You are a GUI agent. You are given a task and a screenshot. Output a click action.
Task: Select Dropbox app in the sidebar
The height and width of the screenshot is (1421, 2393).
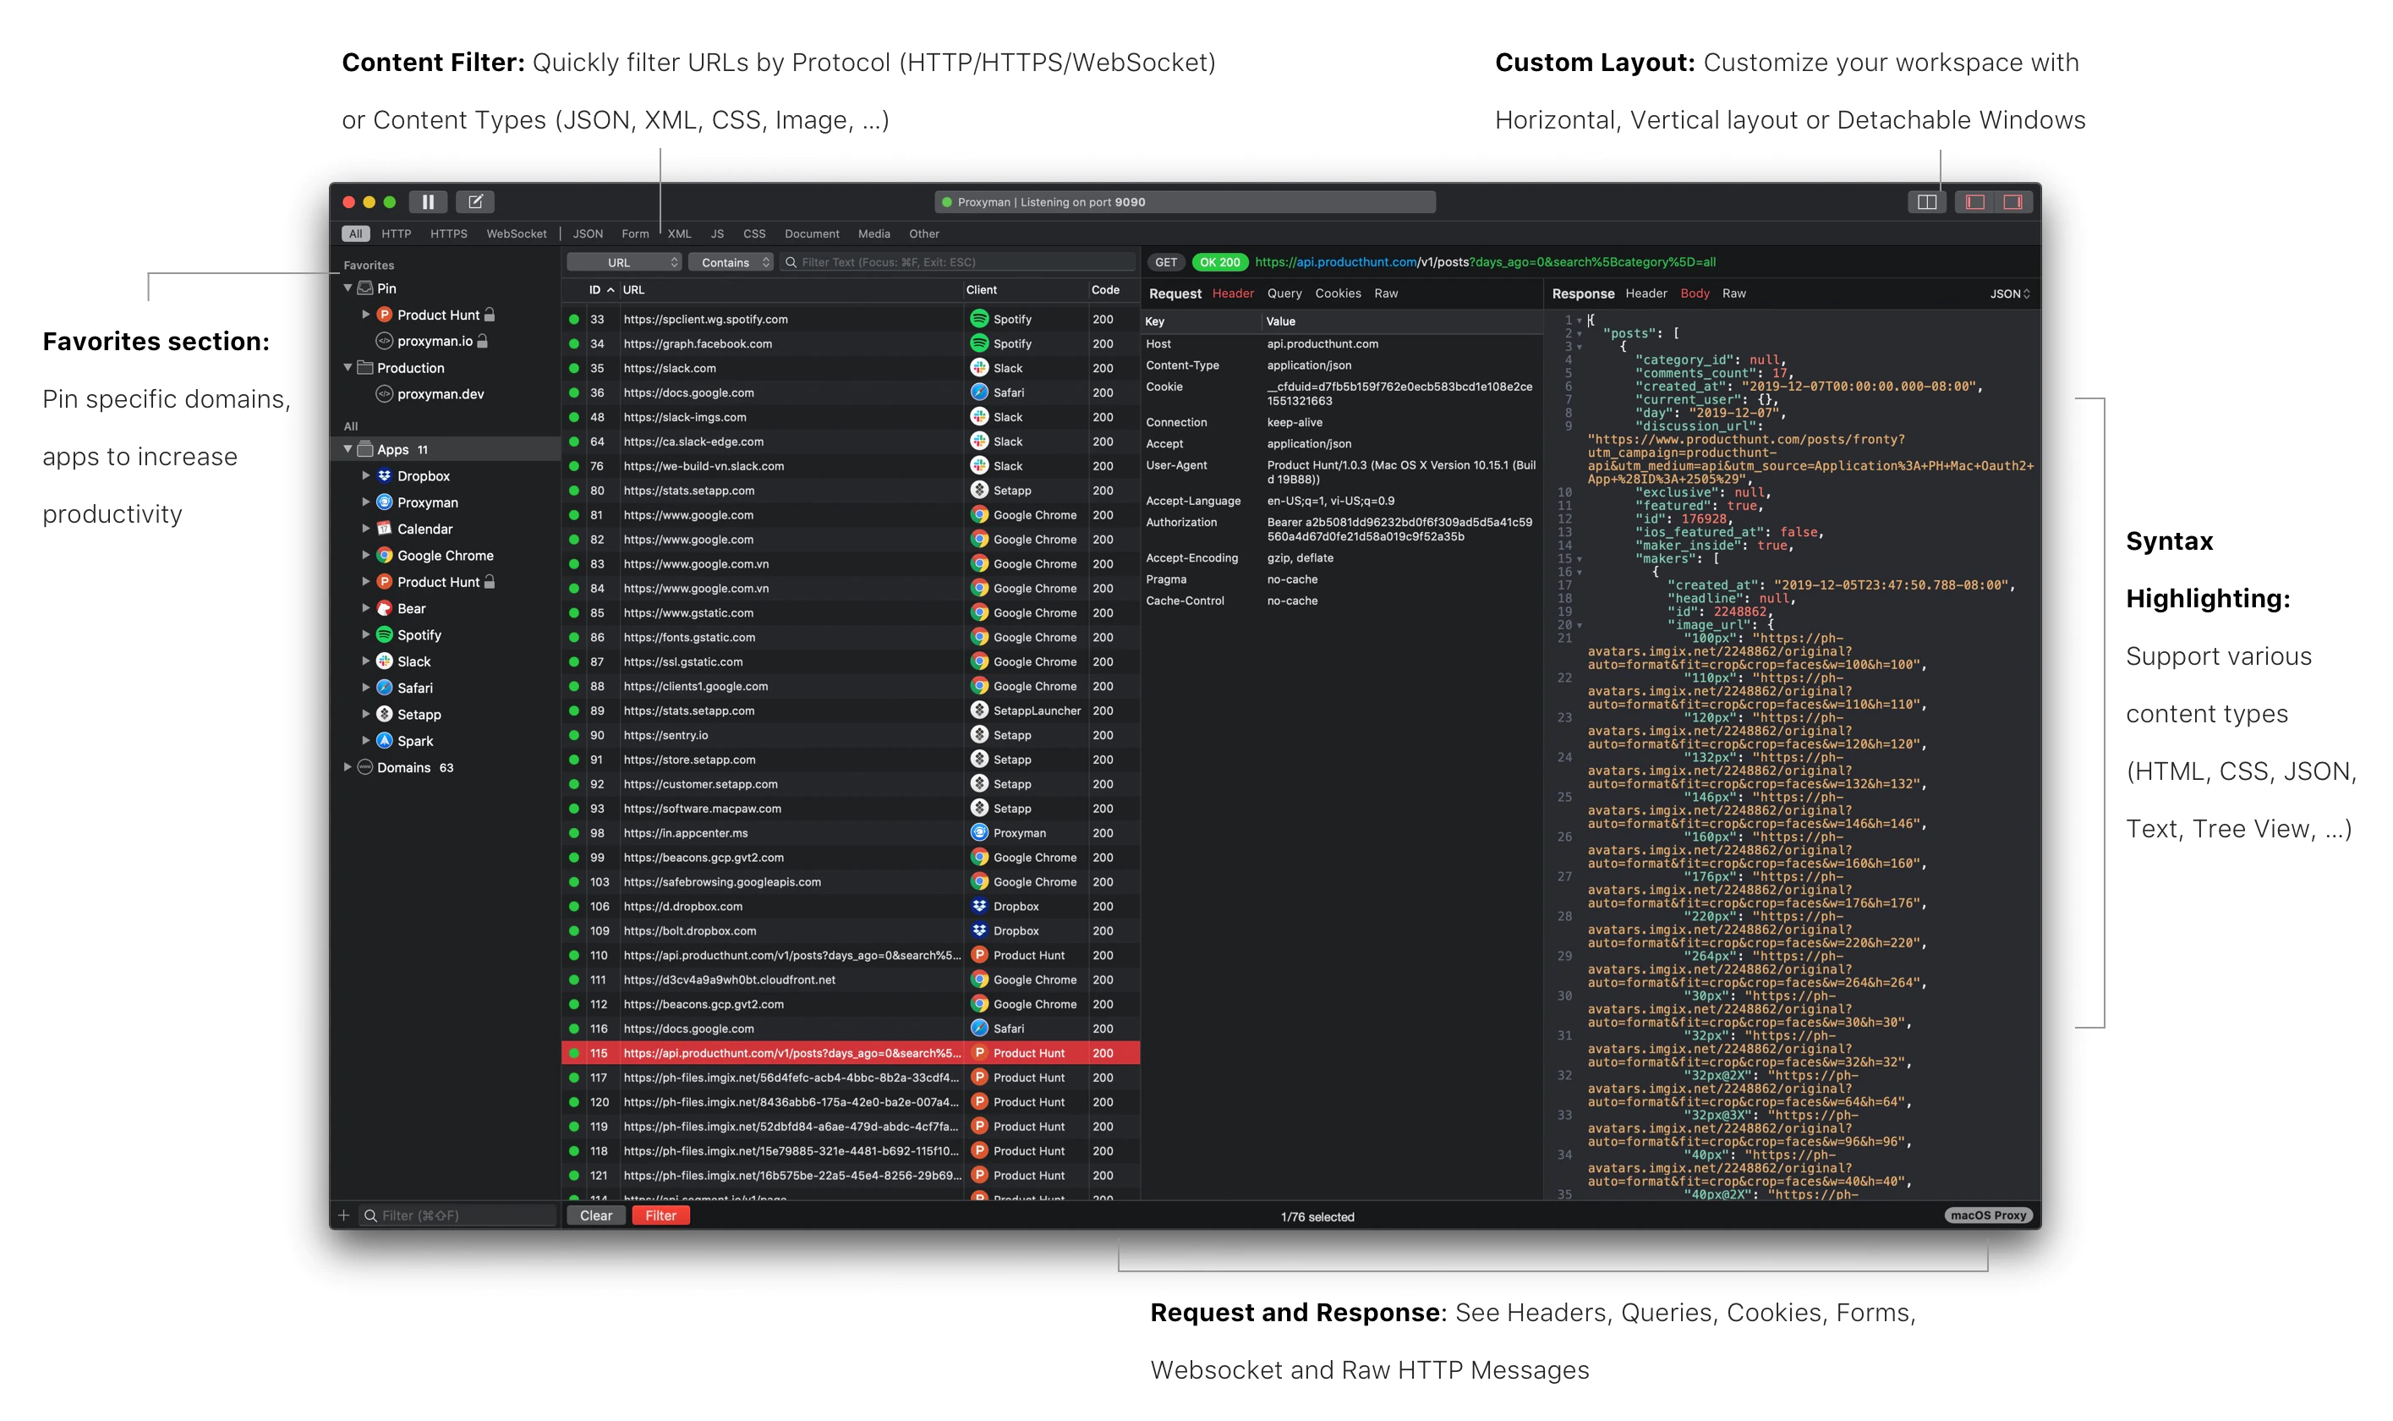coord(423,476)
